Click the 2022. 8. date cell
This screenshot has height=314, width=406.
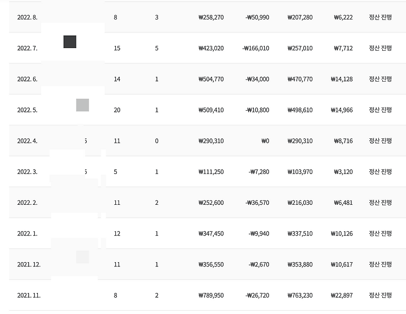tap(27, 17)
